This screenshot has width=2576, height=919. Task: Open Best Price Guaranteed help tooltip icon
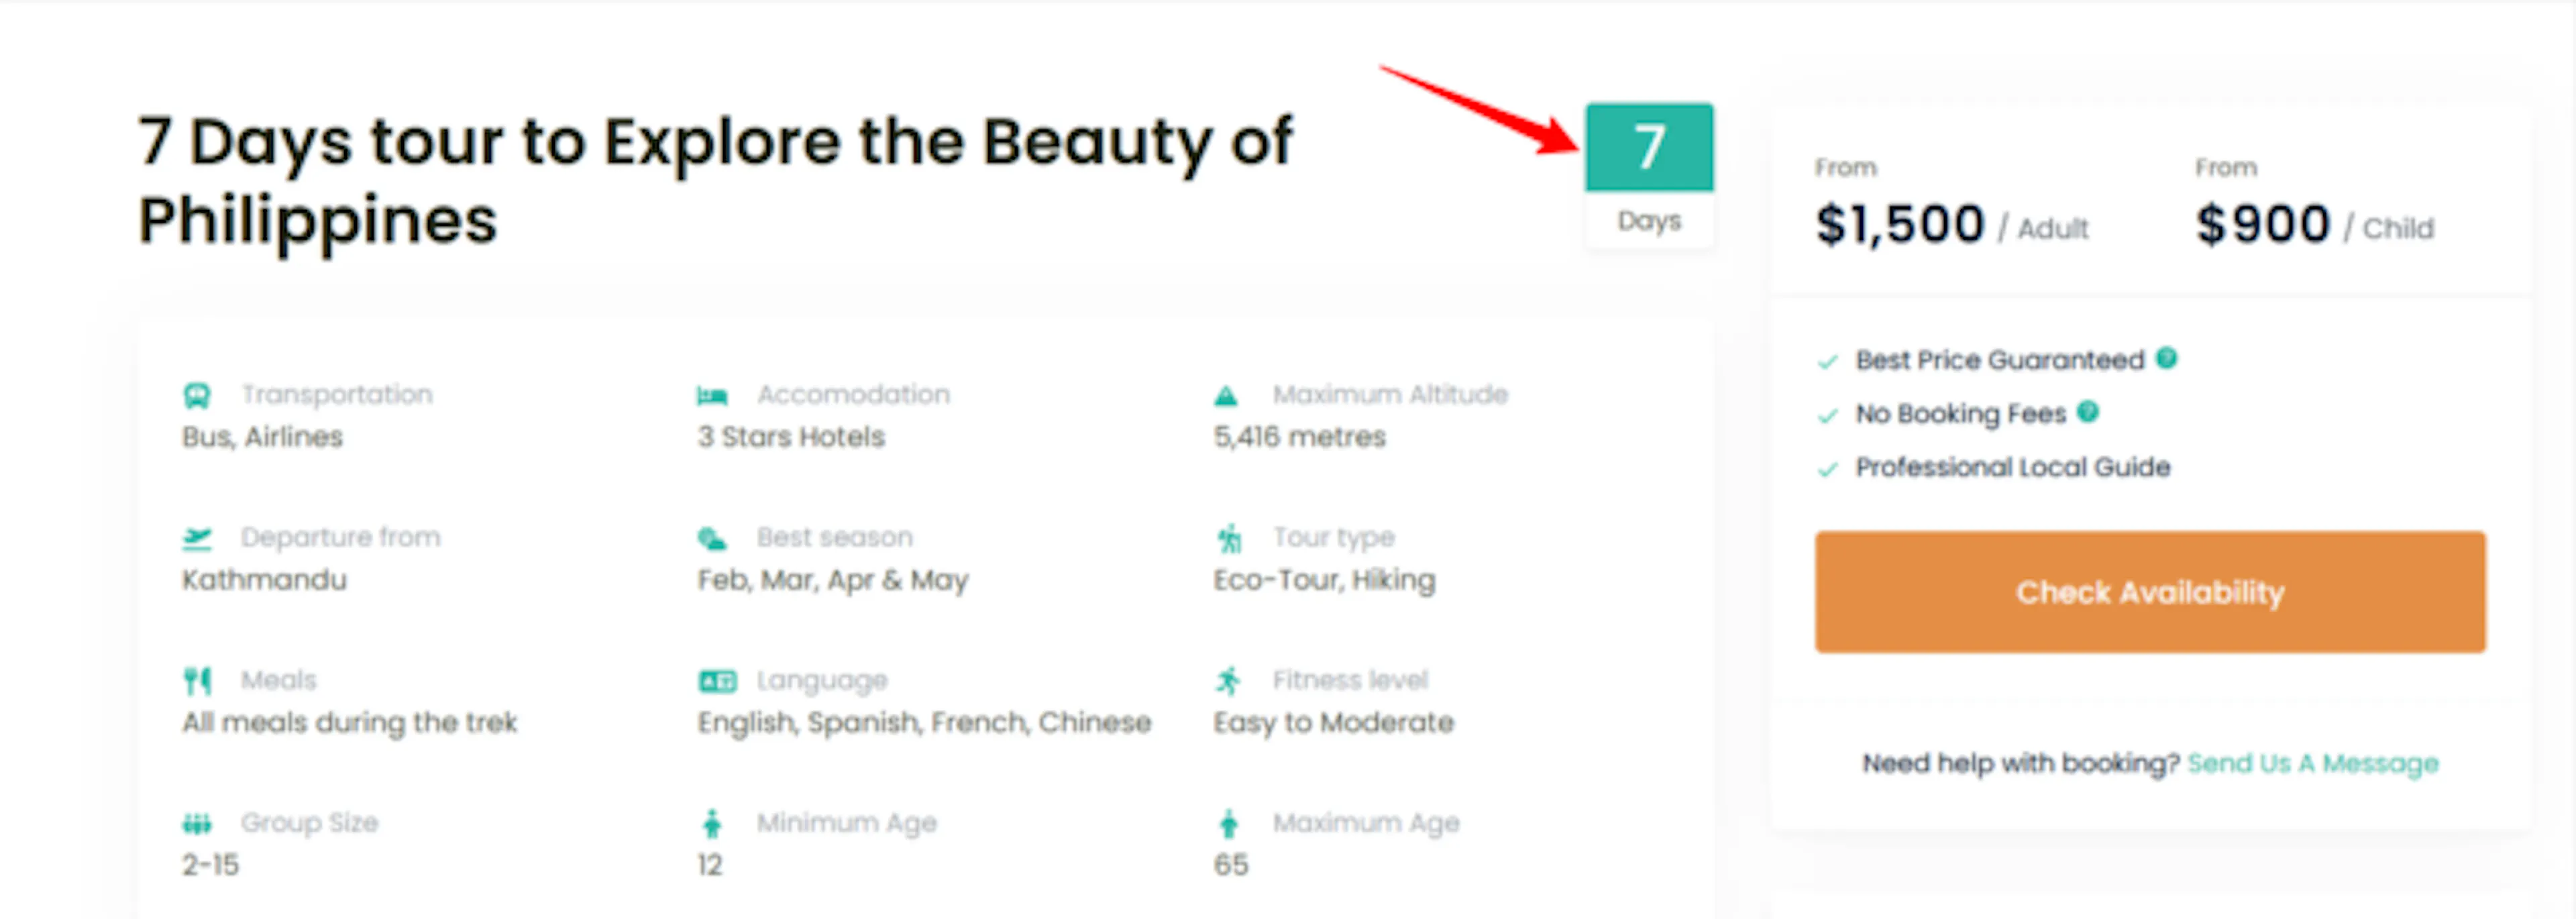point(2166,358)
